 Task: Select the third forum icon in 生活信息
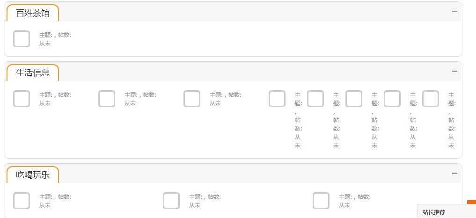click(x=192, y=99)
